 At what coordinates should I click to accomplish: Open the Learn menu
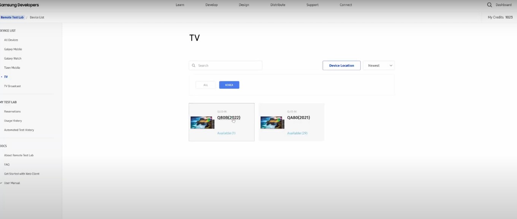180,5
